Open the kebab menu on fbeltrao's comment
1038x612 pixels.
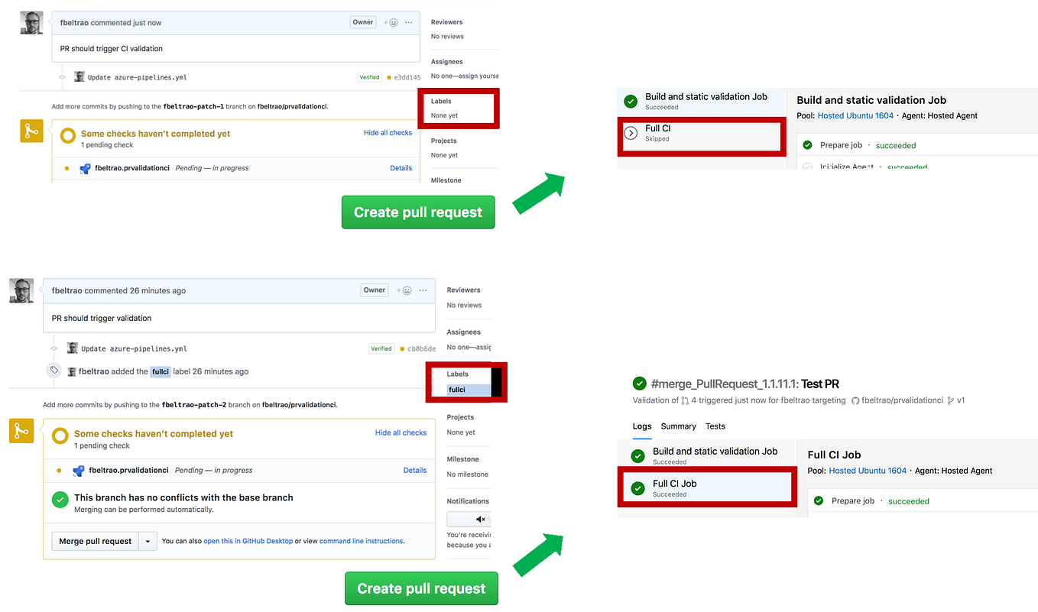click(x=408, y=22)
